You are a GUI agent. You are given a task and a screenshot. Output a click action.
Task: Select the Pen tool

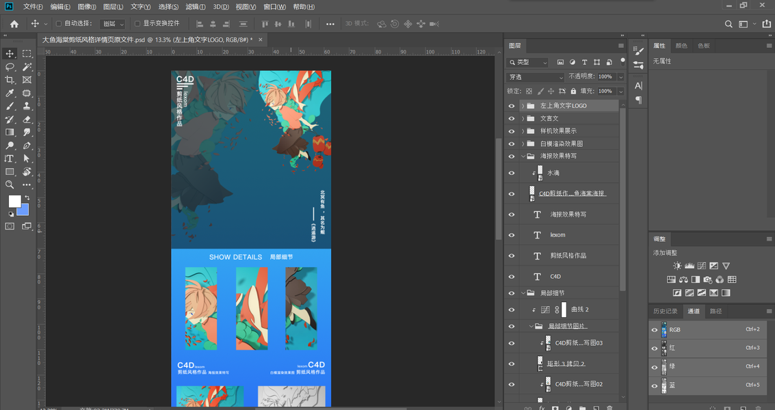pyautogui.click(x=27, y=146)
